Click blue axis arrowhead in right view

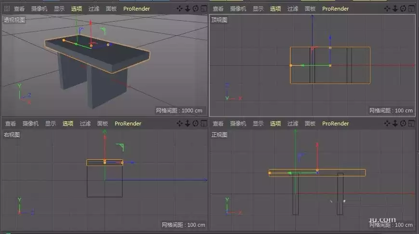[x=132, y=163]
